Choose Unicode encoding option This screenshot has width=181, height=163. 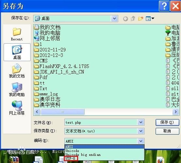click(x=72, y=151)
